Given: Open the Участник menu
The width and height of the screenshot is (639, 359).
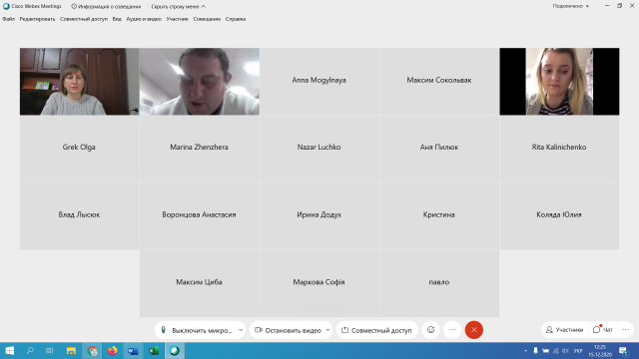Looking at the screenshot, I should point(178,19).
